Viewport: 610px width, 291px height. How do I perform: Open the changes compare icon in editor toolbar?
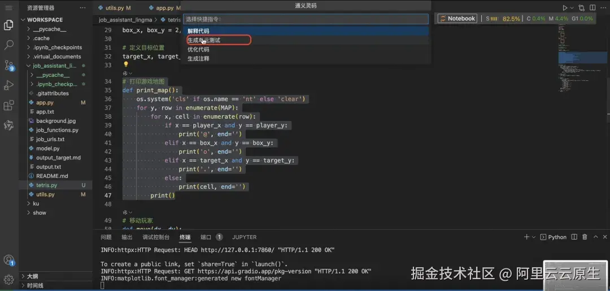(x=582, y=8)
